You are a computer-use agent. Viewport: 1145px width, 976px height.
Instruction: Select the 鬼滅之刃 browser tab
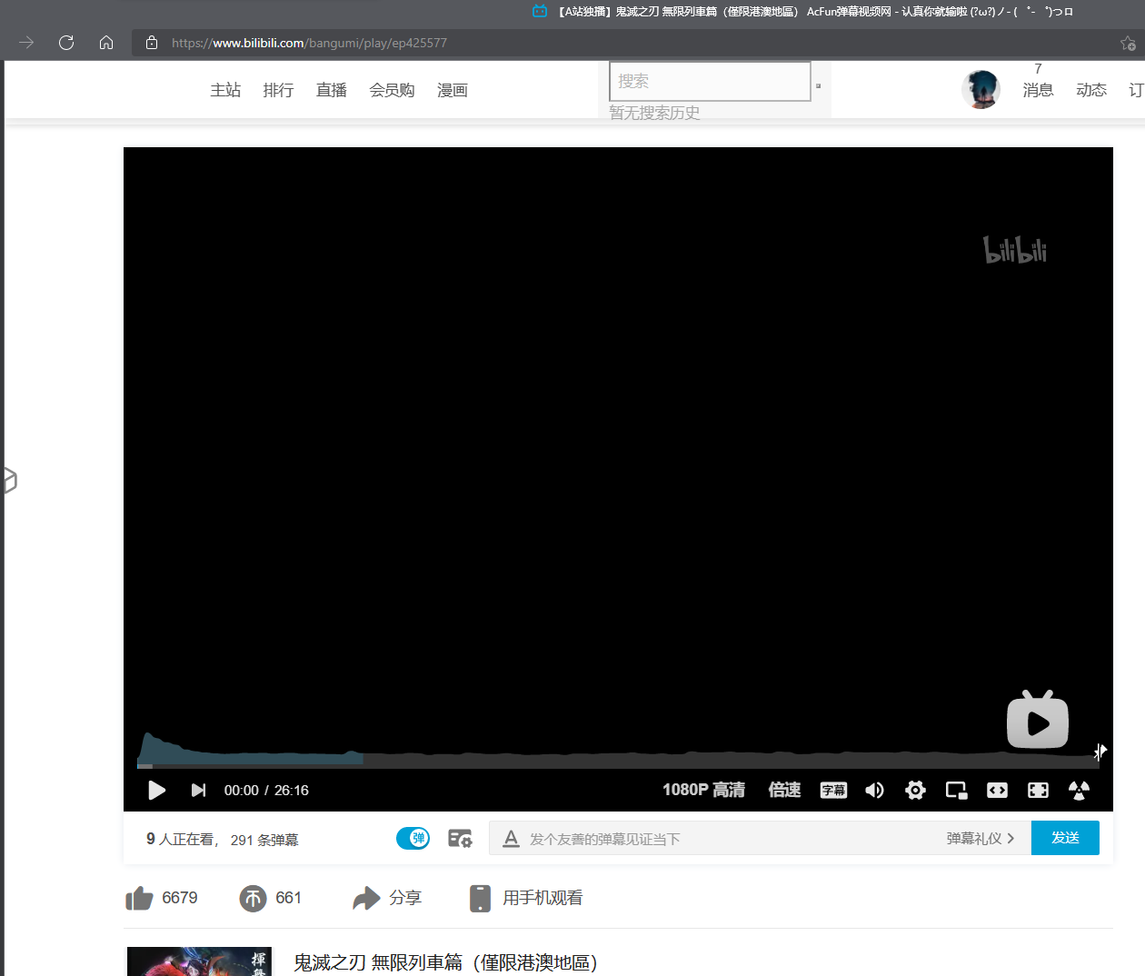(803, 12)
